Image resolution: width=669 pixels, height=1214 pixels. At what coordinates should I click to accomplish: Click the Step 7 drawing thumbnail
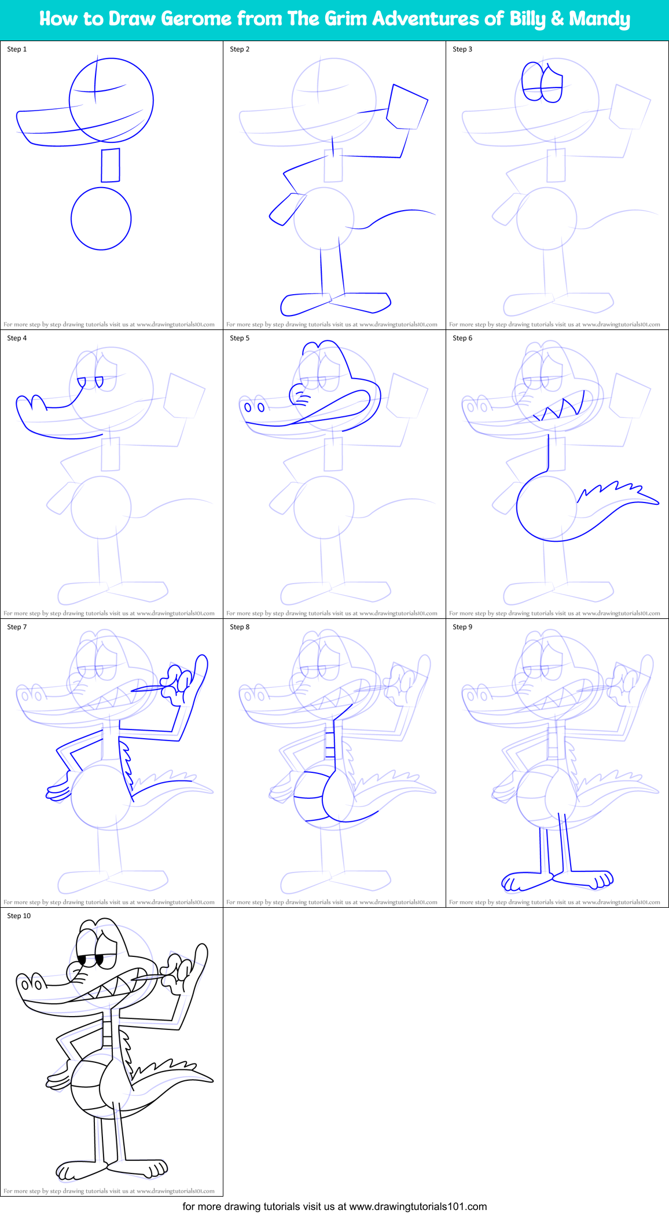tap(112, 763)
